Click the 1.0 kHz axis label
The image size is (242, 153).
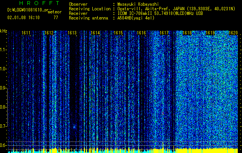click(3, 69)
